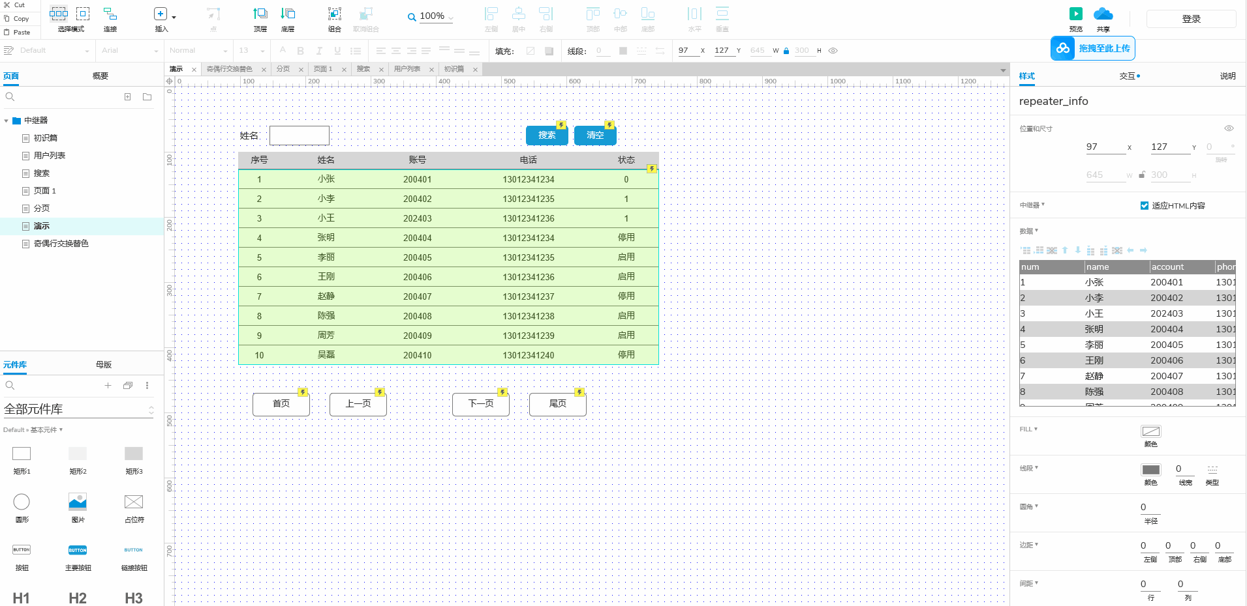Click the move row up arrow in repeater data
1247x606 pixels.
pos(1065,250)
